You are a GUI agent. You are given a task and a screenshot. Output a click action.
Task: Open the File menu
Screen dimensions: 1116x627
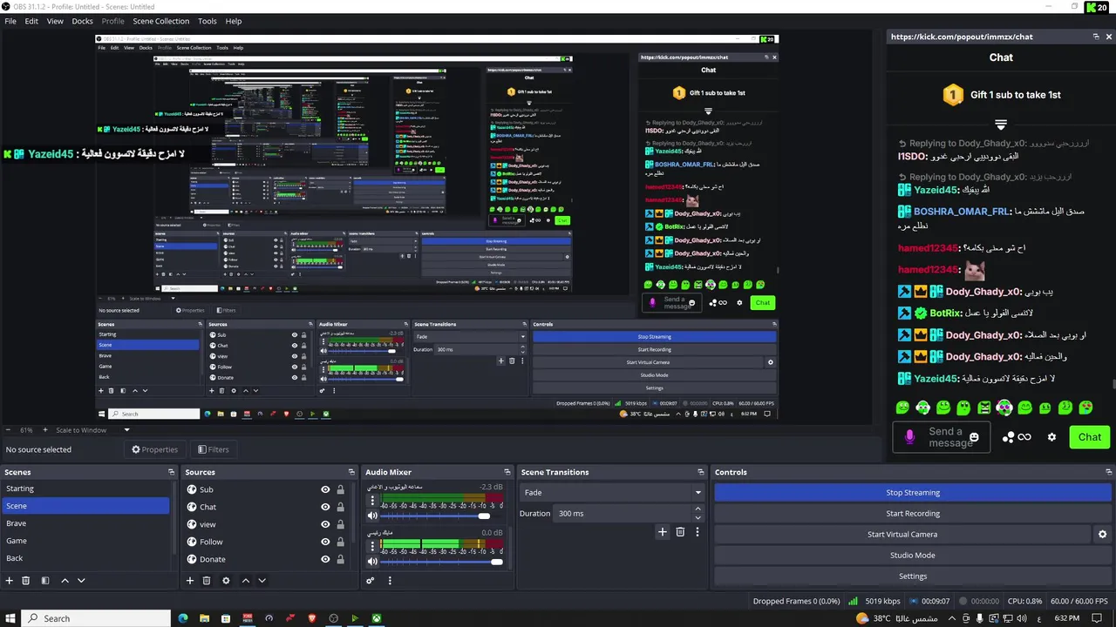10,21
